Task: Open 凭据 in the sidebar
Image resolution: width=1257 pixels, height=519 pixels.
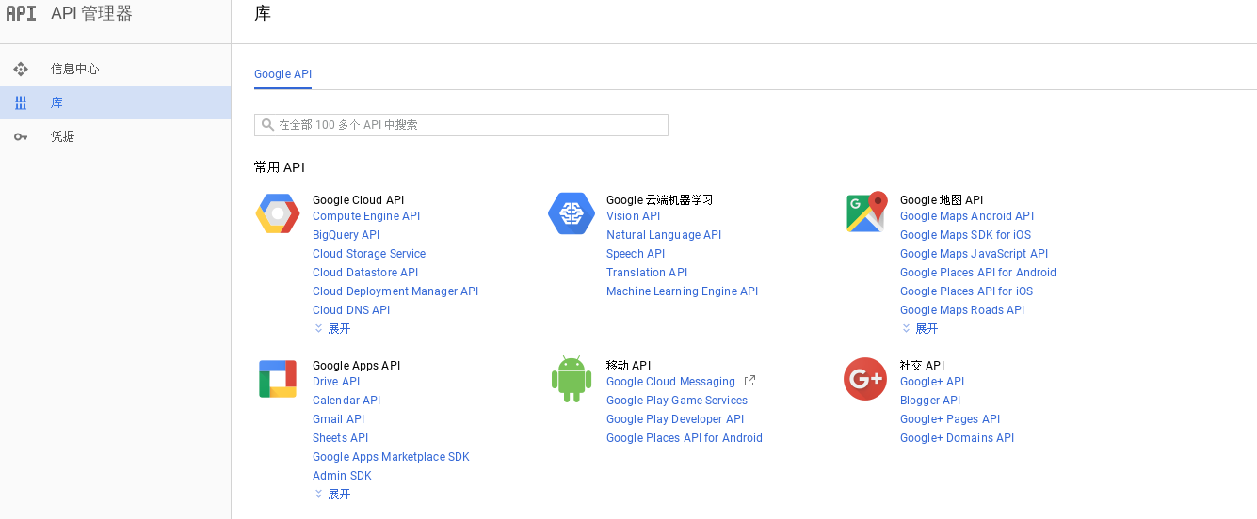Action: click(115, 136)
